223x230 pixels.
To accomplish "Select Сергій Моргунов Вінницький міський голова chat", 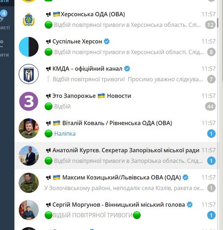I will (117, 210).
